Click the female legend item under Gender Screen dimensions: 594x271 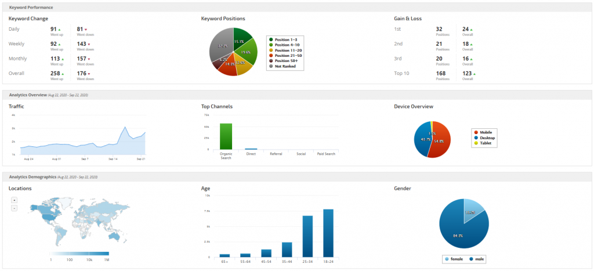tap(453, 259)
